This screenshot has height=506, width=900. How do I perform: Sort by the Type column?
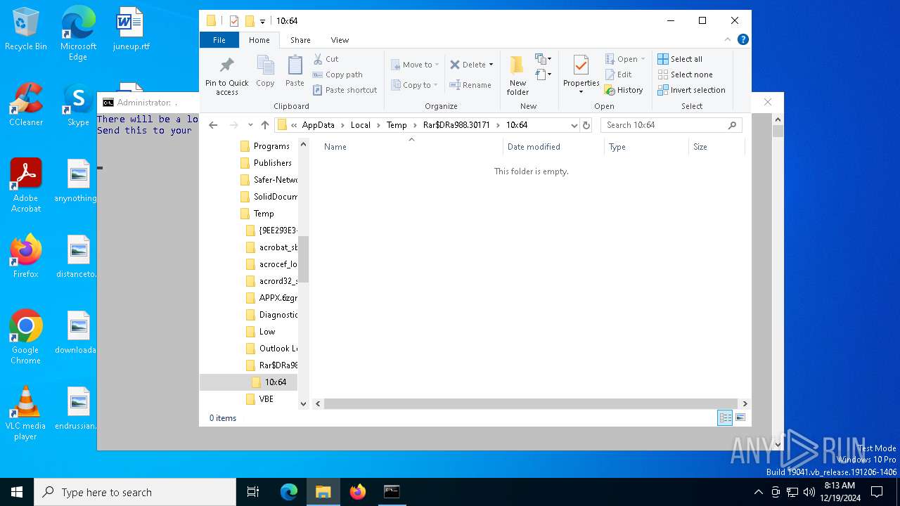tap(646, 147)
